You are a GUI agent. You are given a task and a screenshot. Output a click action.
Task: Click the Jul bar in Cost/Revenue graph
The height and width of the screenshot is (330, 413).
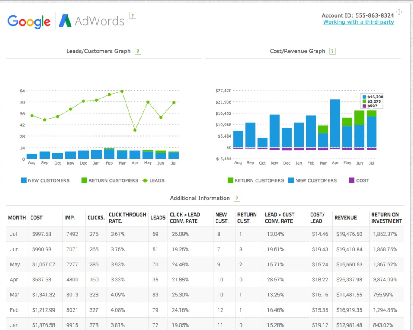coord(371,130)
